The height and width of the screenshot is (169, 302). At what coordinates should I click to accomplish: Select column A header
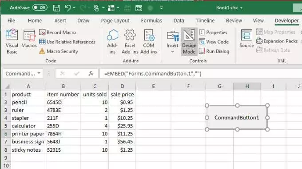28,86
